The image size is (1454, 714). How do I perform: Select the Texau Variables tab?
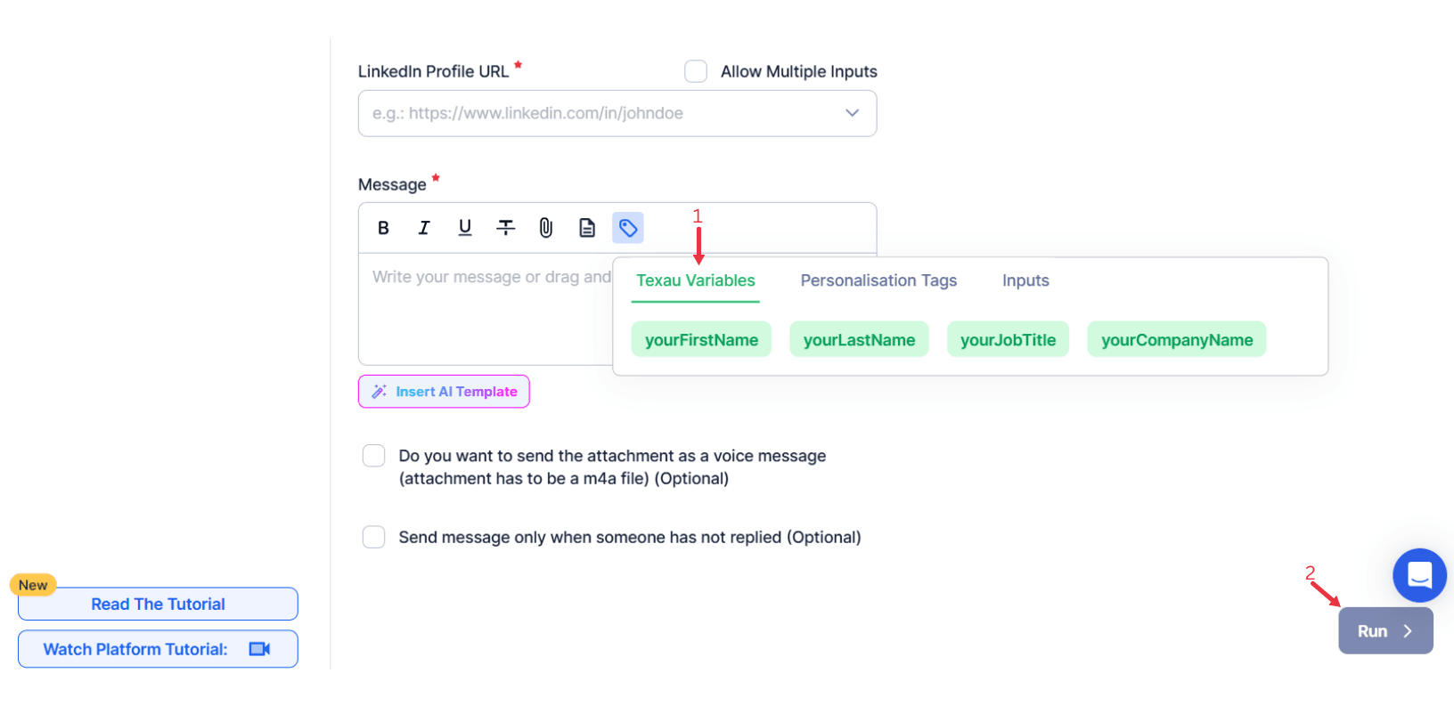pyautogui.click(x=695, y=280)
